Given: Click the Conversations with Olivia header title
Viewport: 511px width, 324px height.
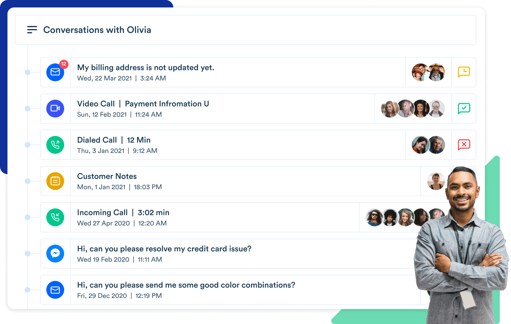Looking at the screenshot, I should [x=97, y=30].
